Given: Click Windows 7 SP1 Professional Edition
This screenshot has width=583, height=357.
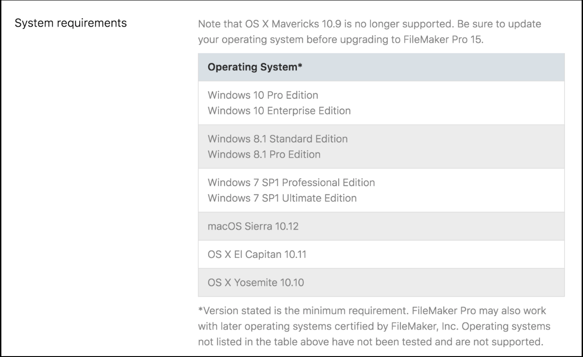Looking at the screenshot, I should point(291,183).
